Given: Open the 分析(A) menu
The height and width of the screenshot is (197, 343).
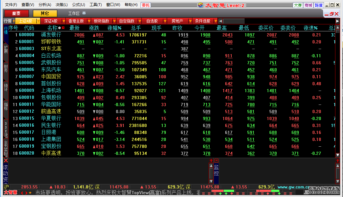Looking at the screenshot, I should point(45,5).
